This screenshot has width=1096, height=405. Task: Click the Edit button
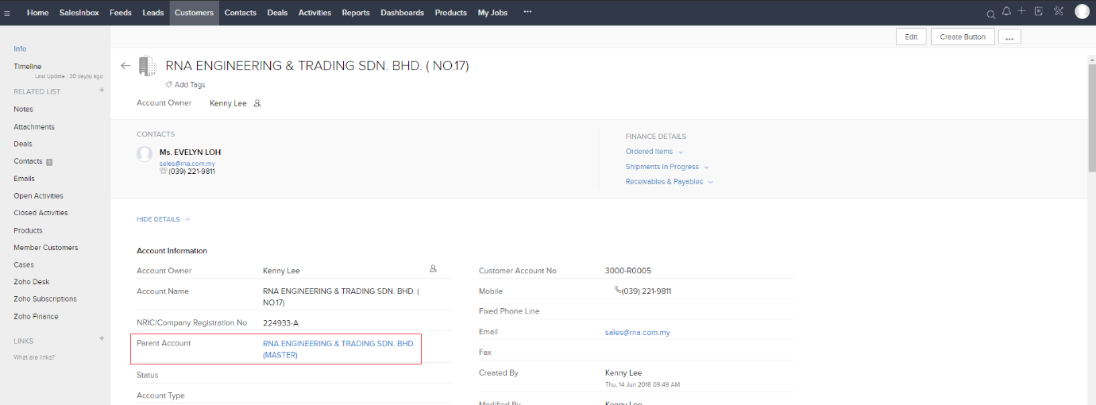click(911, 37)
